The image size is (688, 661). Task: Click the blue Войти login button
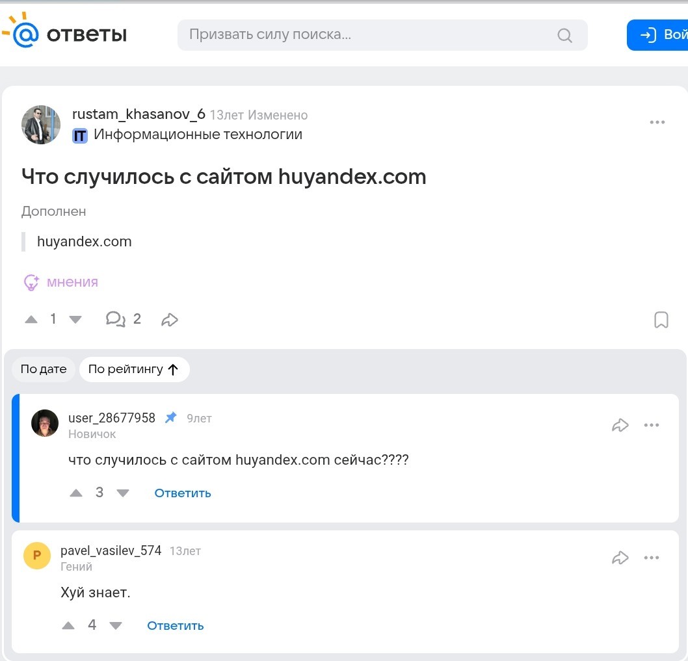tap(657, 35)
